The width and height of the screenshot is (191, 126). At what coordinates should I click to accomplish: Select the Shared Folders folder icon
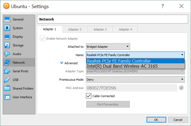(x=7, y=88)
